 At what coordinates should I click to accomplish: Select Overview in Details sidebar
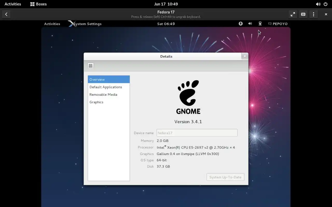pos(109,79)
